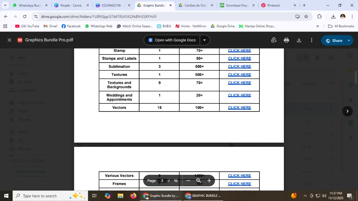Image resolution: width=358 pixels, height=201 pixels.
Task: Open All Bookmarks folder
Action: click(341, 26)
